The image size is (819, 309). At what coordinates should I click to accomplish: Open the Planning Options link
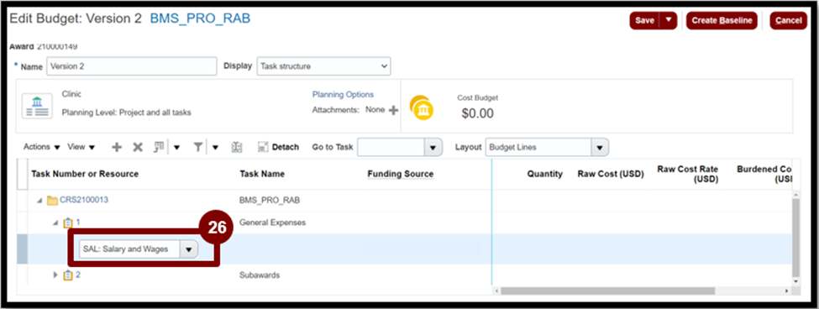click(343, 95)
